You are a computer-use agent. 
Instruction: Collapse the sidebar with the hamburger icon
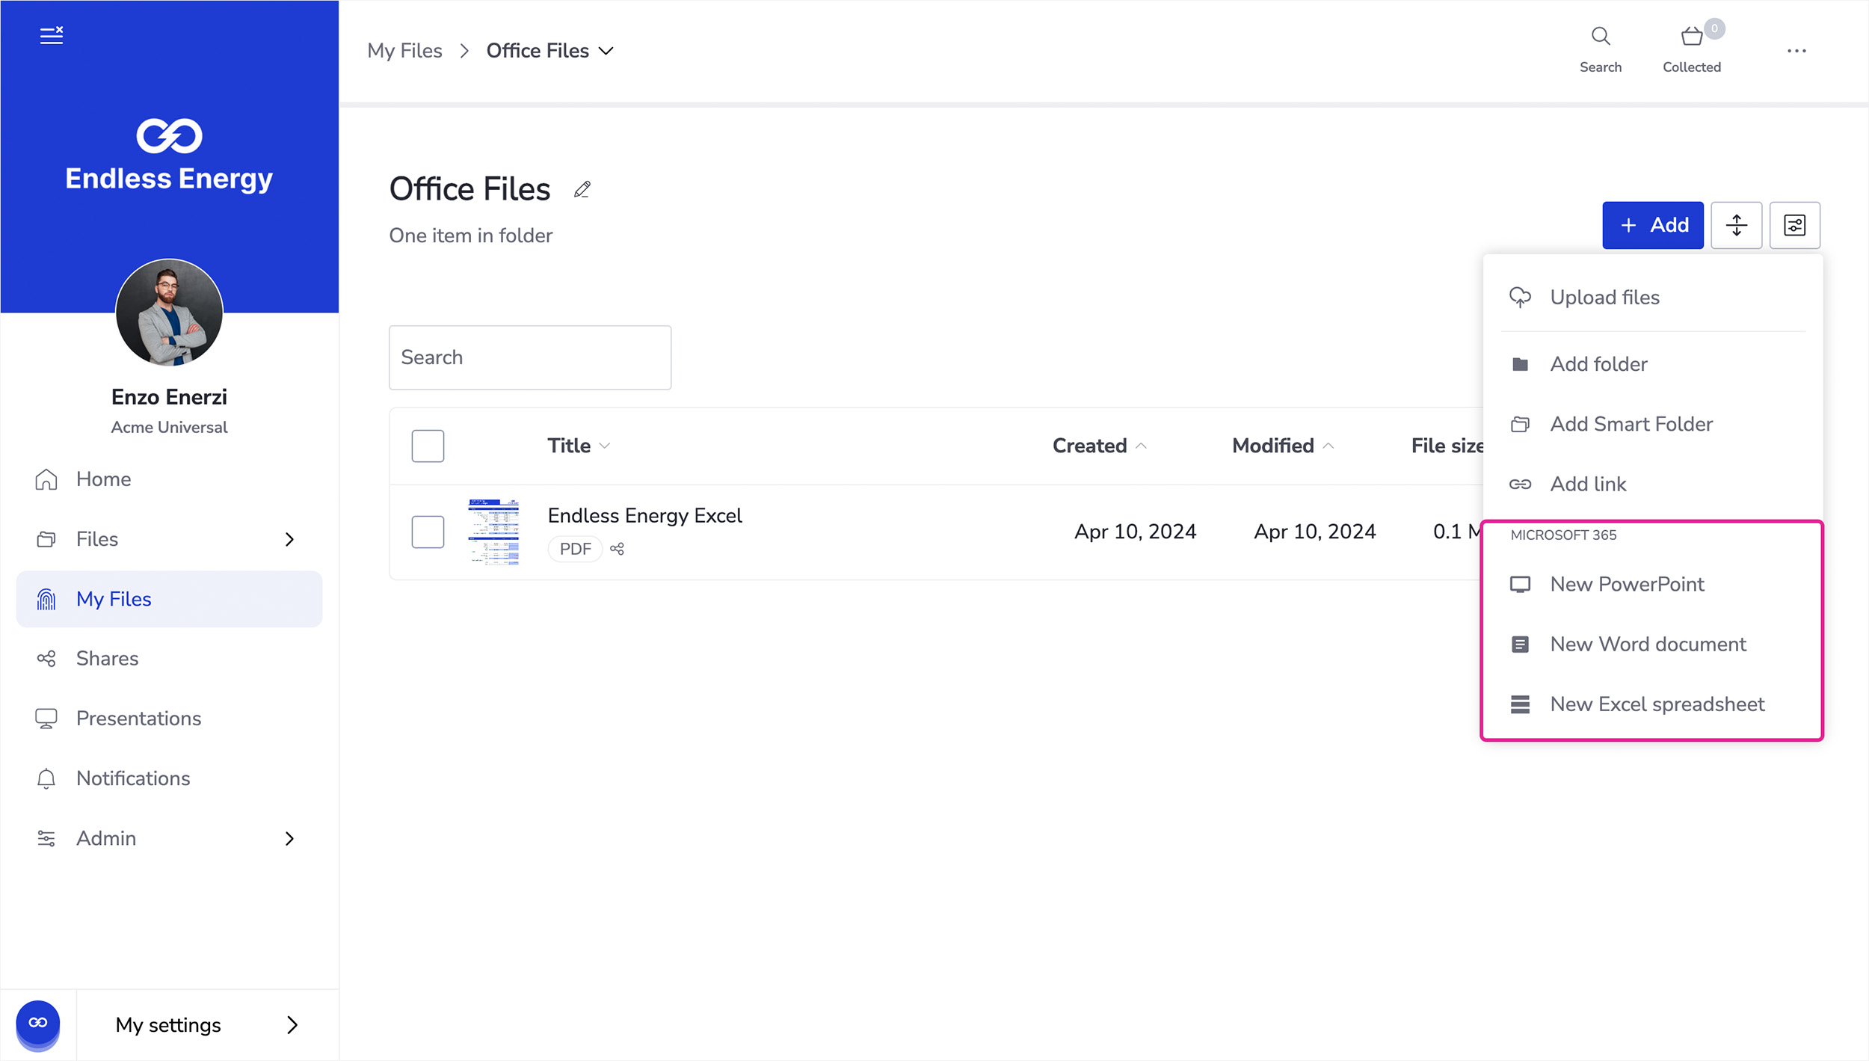pos(51,34)
